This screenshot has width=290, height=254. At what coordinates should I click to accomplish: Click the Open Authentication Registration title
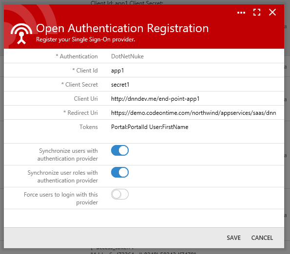(x=122, y=28)
